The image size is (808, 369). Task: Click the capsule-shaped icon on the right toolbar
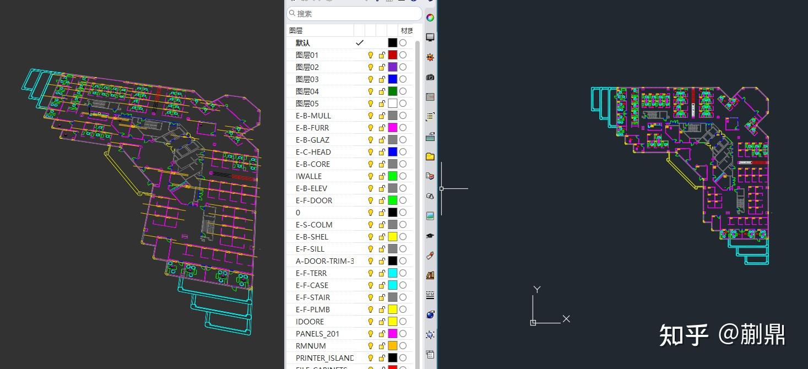430,255
